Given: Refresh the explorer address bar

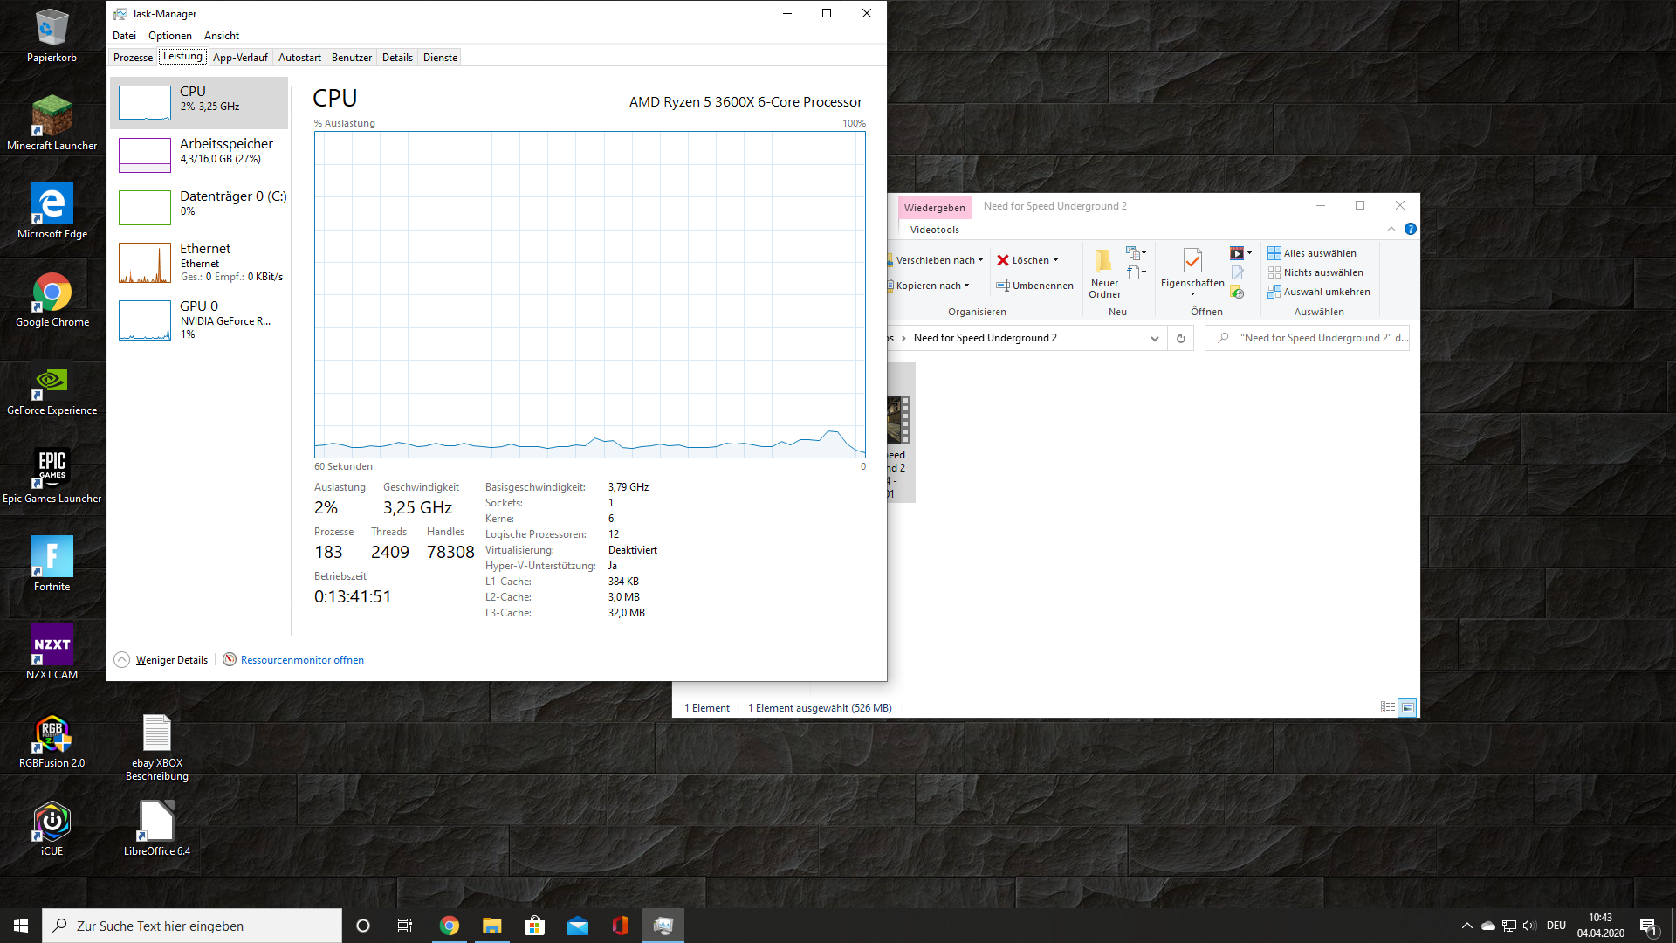Looking at the screenshot, I should pos(1181,338).
